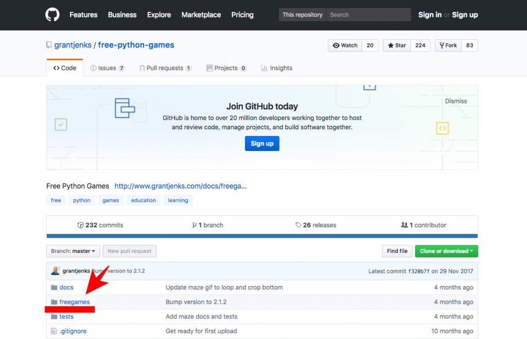Open the Clone or download dropdown
Image resolution: width=527 pixels, height=339 pixels.
[446, 251]
